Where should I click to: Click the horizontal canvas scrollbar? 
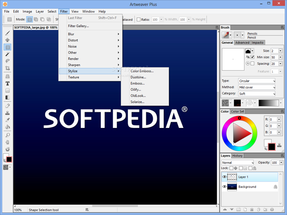click(115, 206)
